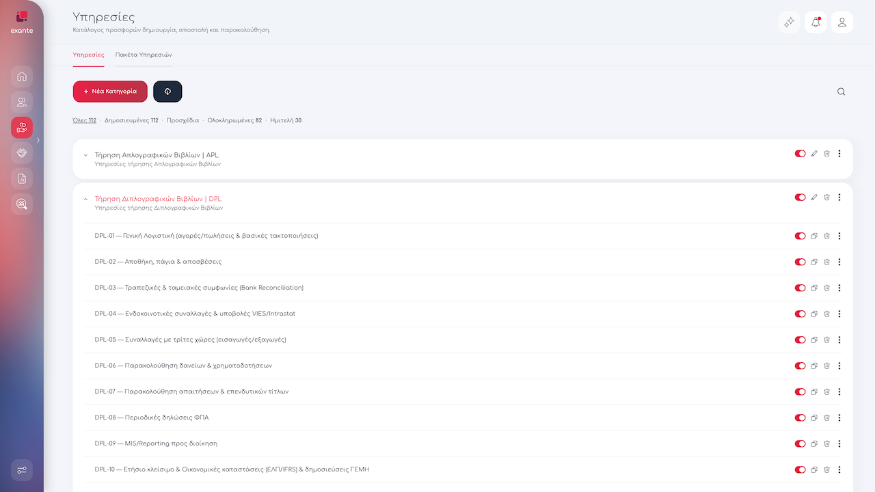Delete the DPL-03 bank reconciliation service

click(826, 288)
